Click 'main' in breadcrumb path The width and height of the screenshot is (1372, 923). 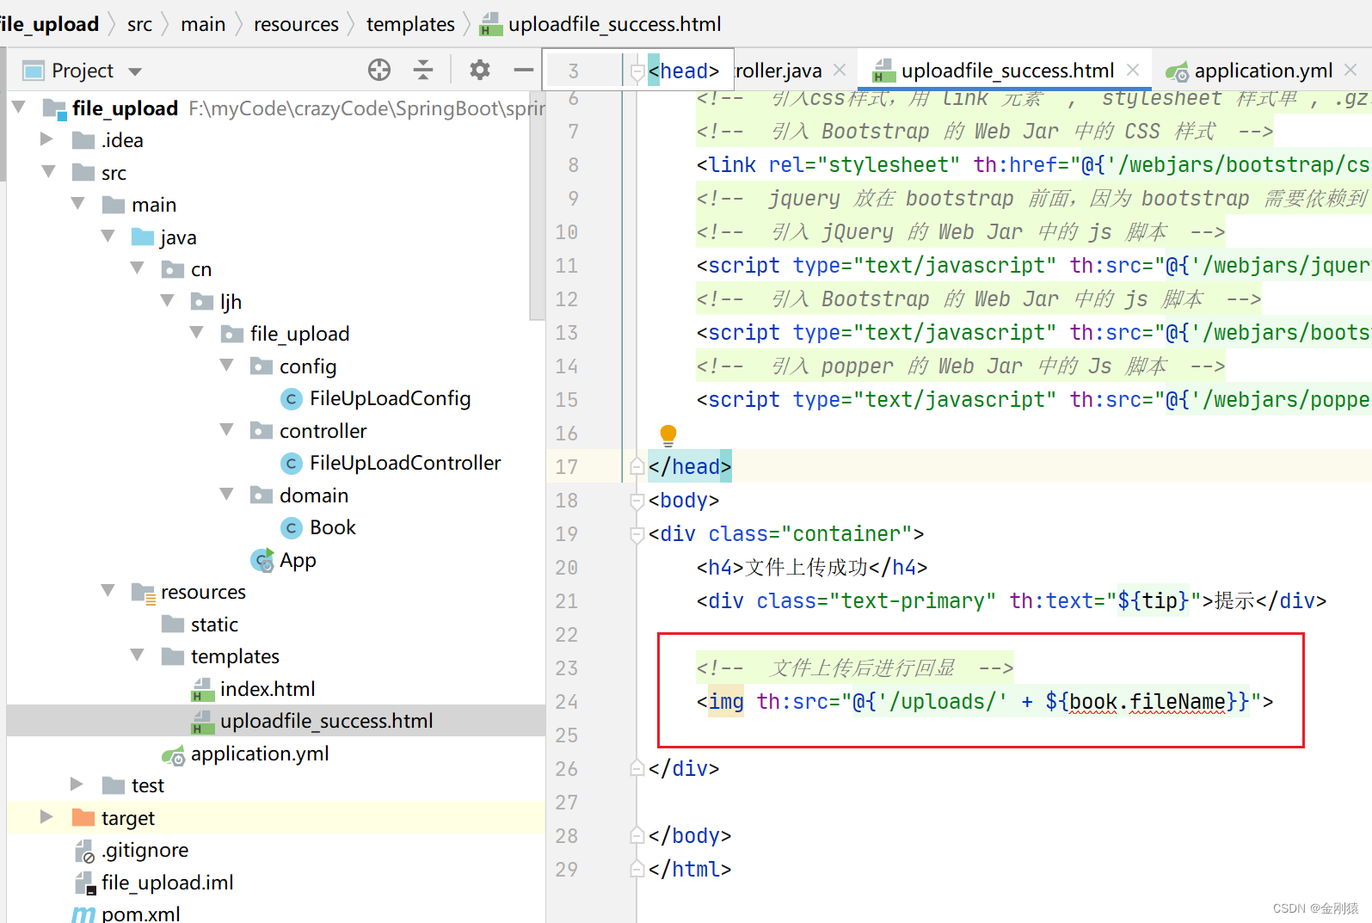coord(203,24)
